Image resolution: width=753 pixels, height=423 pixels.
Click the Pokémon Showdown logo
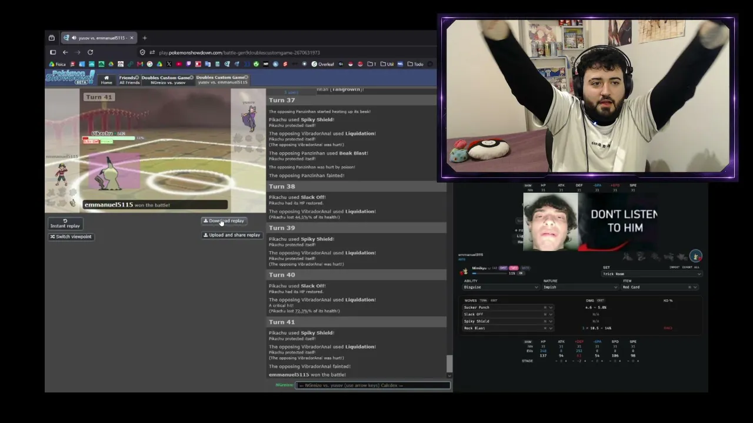[x=70, y=78]
